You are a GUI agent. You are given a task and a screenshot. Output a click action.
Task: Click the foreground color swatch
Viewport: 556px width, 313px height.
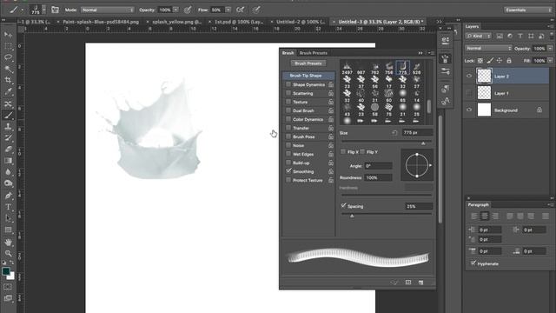pos(6,271)
